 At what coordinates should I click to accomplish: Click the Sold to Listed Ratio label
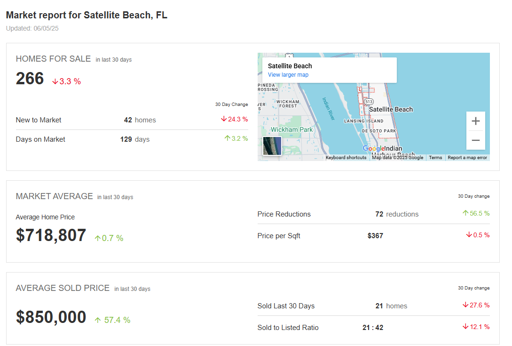tap(288, 328)
